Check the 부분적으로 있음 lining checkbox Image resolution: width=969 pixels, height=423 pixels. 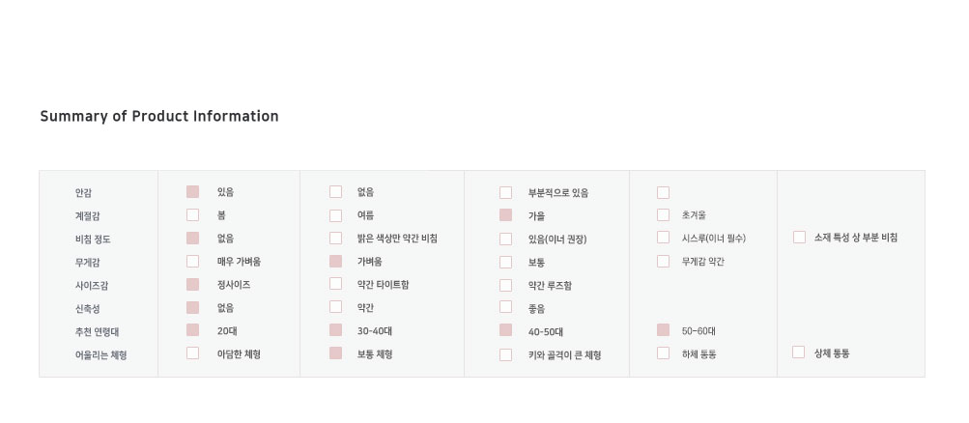click(505, 192)
